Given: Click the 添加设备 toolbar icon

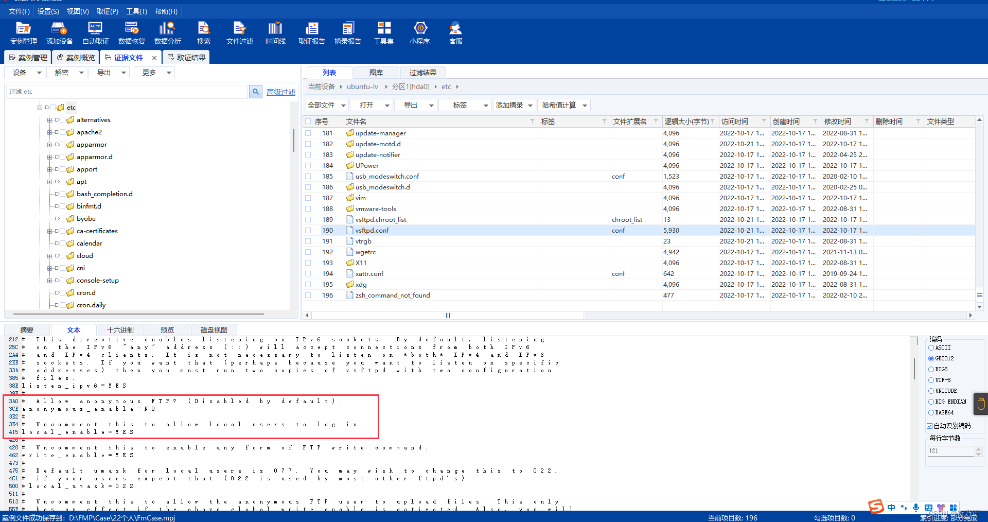Looking at the screenshot, I should click(x=59, y=33).
